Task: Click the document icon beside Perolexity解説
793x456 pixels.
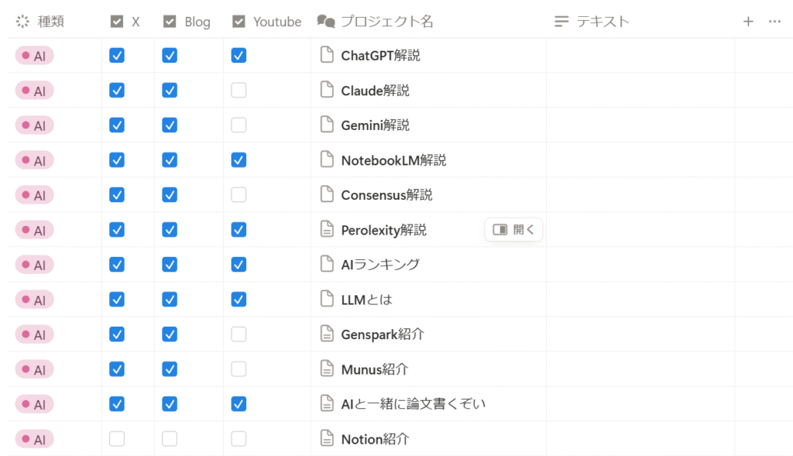Action: pyautogui.click(x=328, y=229)
